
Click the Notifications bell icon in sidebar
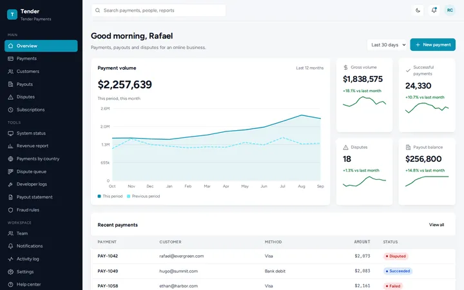(11, 246)
